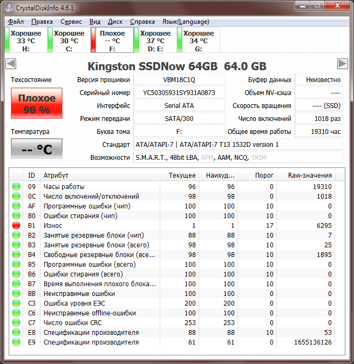Click firmware version field VBM18C1Q
Screen dimensions: 354x364
[x=179, y=80]
